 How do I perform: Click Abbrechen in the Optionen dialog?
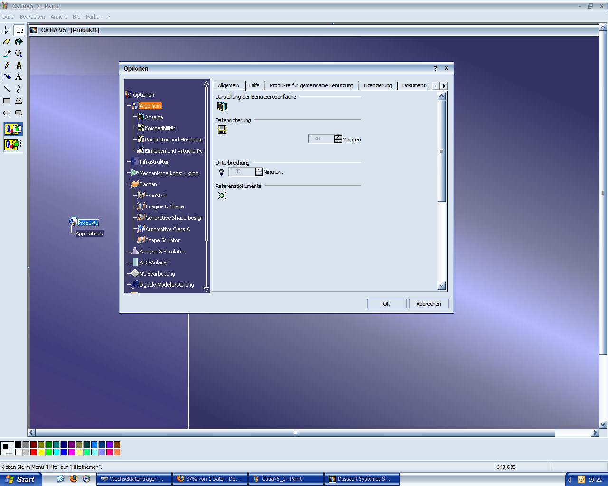click(429, 304)
